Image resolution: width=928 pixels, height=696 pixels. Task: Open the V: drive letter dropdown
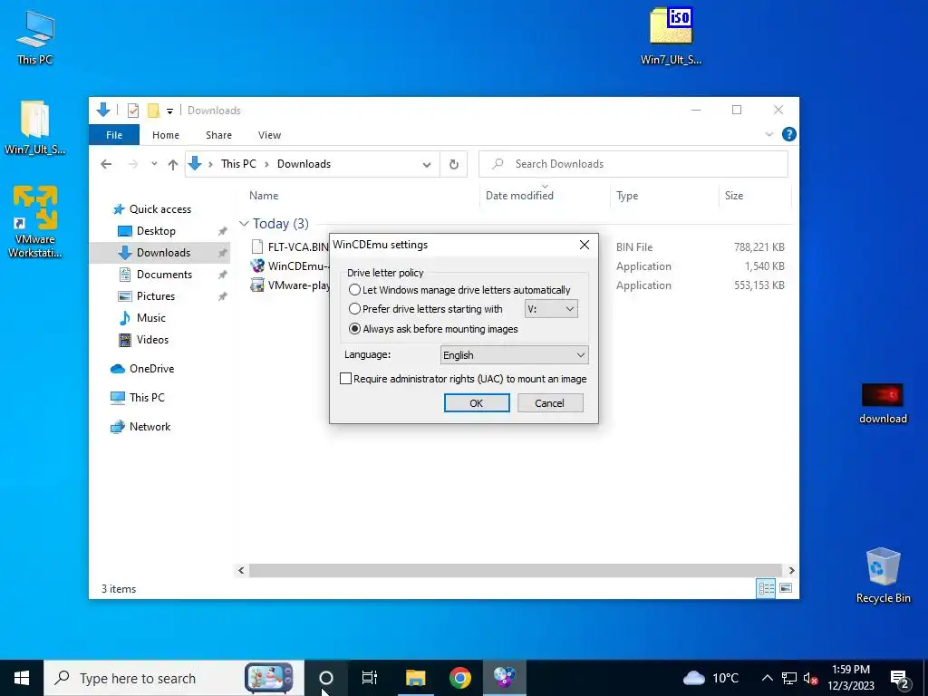click(551, 309)
